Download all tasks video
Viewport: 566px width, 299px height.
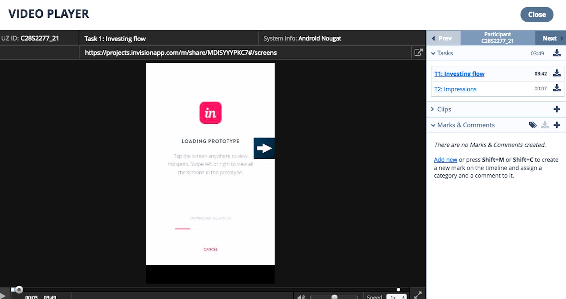tap(557, 53)
